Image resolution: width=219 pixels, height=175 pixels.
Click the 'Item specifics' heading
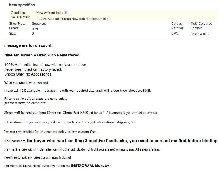22,5
